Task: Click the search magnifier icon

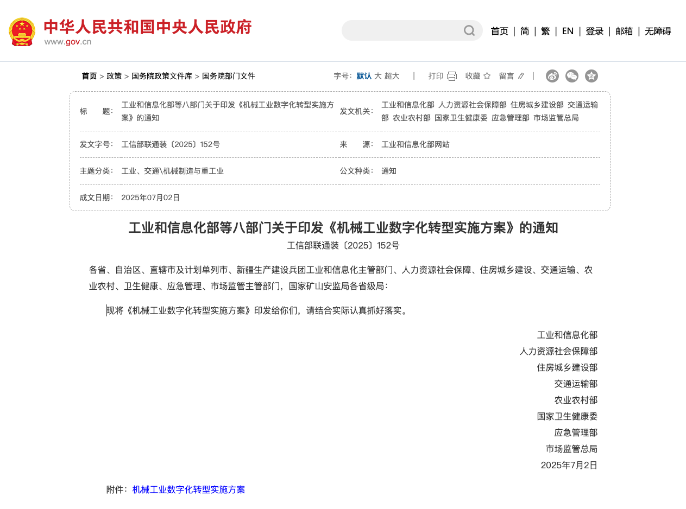Action: coord(469,31)
